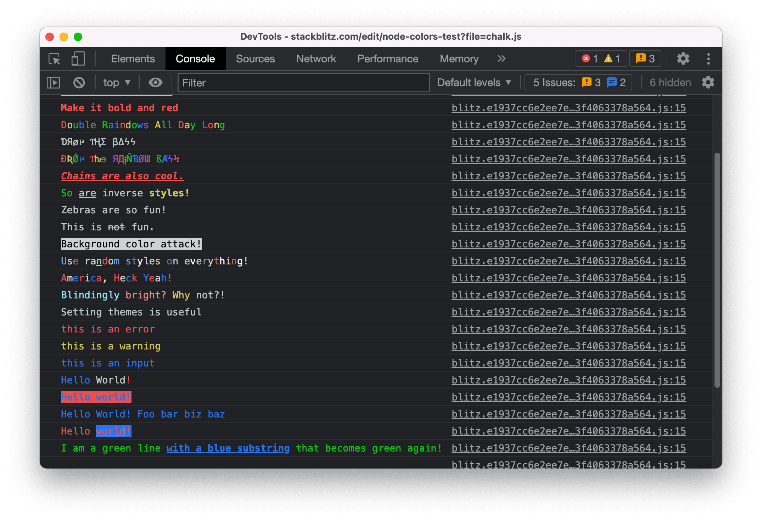Click the top frame selector dropdown
Image resolution: width=762 pixels, height=521 pixels.
[116, 82]
